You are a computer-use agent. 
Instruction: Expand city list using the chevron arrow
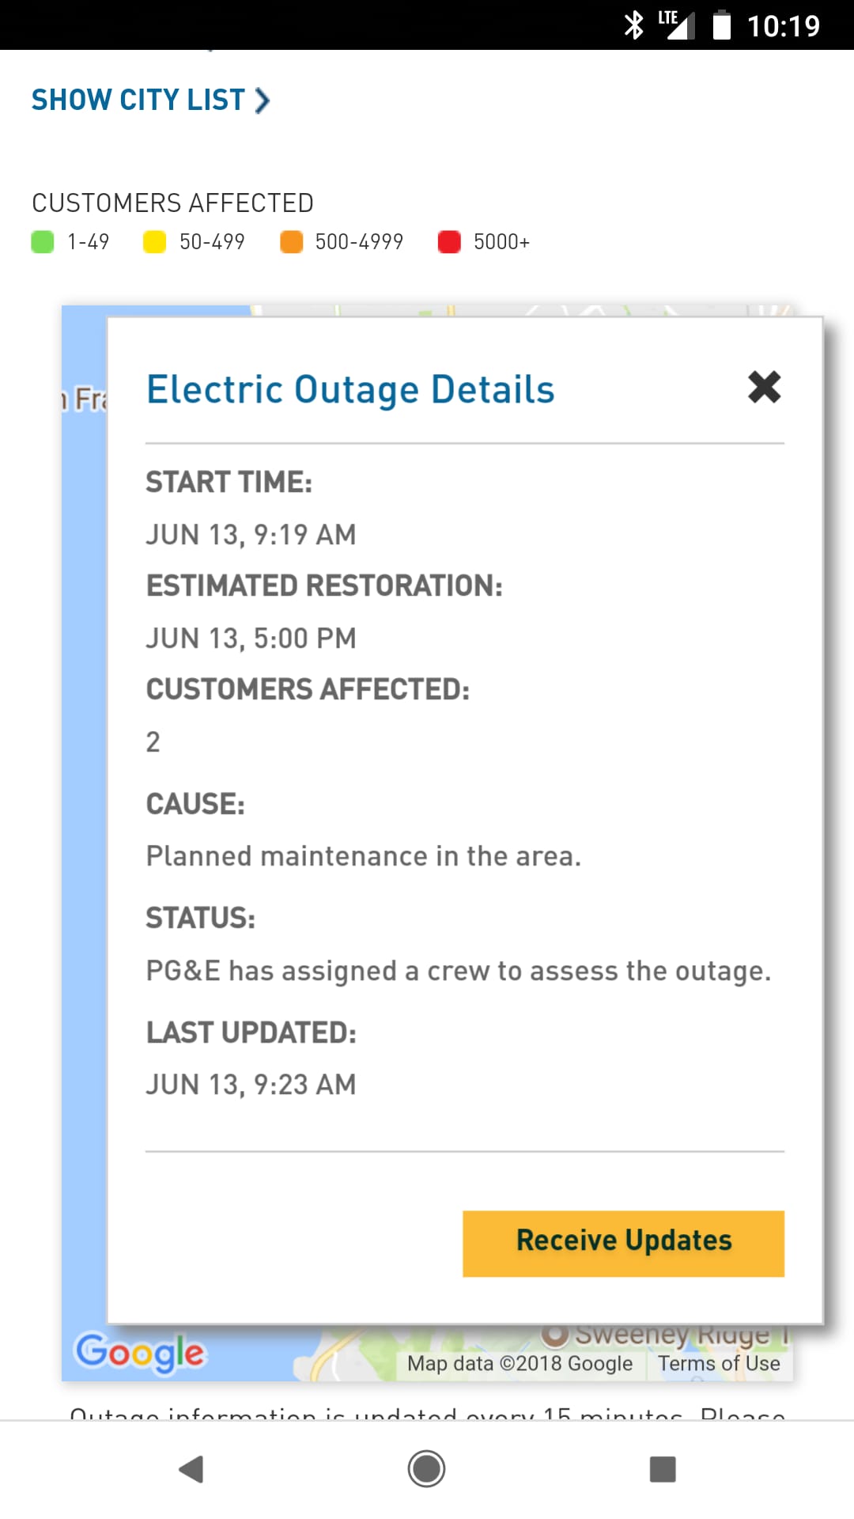263,101
